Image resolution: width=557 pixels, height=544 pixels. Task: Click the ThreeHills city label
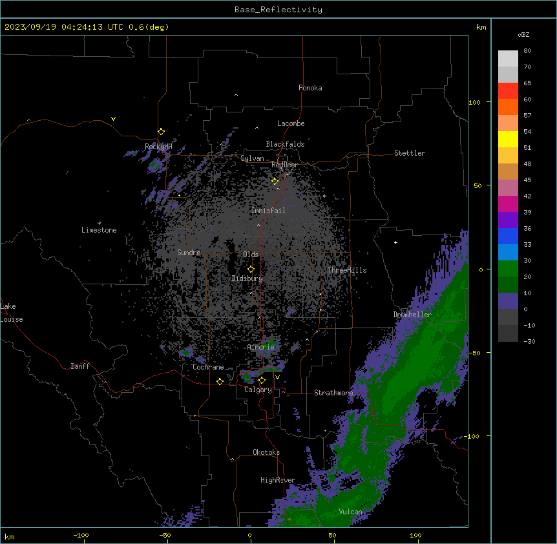(x=347, y=270)
